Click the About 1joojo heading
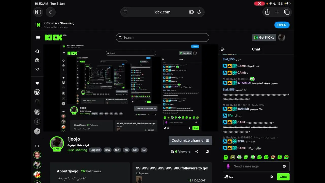325x183 pixels. pyautogui.click(x=68, y=171)
